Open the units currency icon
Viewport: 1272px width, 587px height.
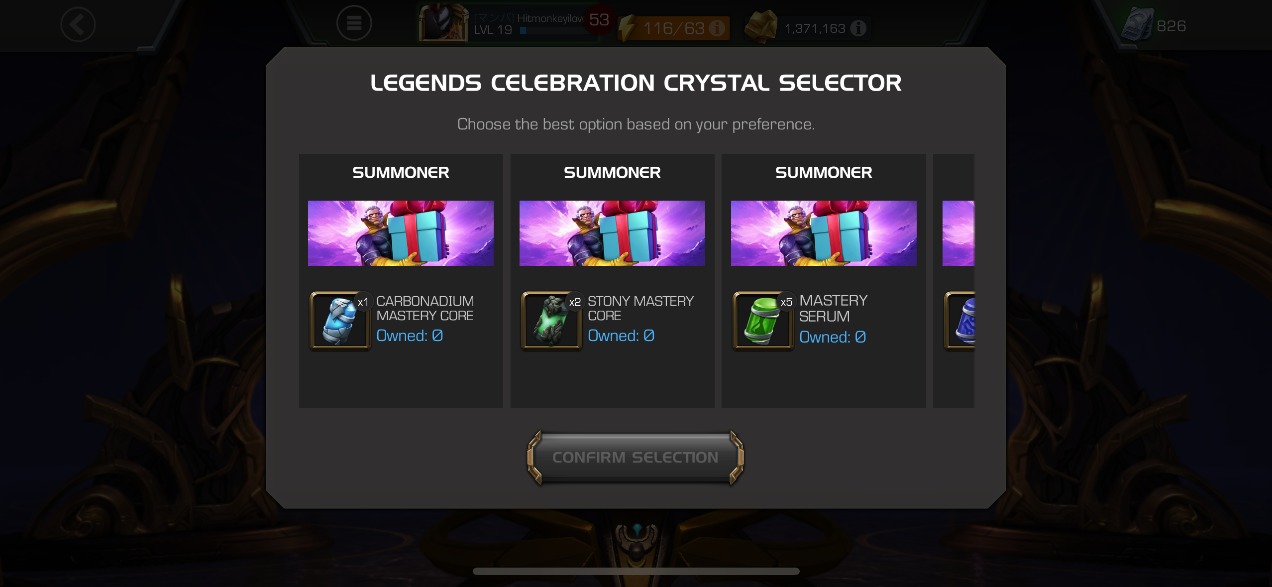[1137, 24]
